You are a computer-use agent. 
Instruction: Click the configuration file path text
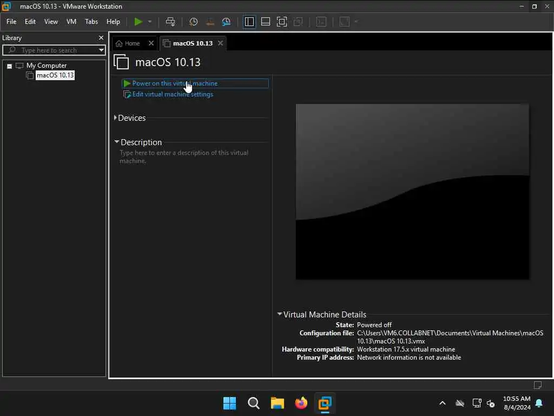tap(450, 337)
